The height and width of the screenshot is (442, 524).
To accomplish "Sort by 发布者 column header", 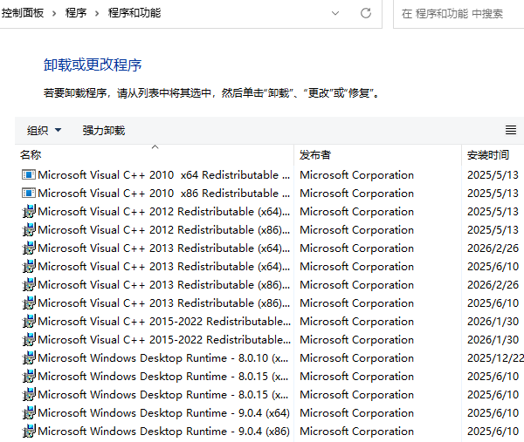I will click(x=377, y=155).
